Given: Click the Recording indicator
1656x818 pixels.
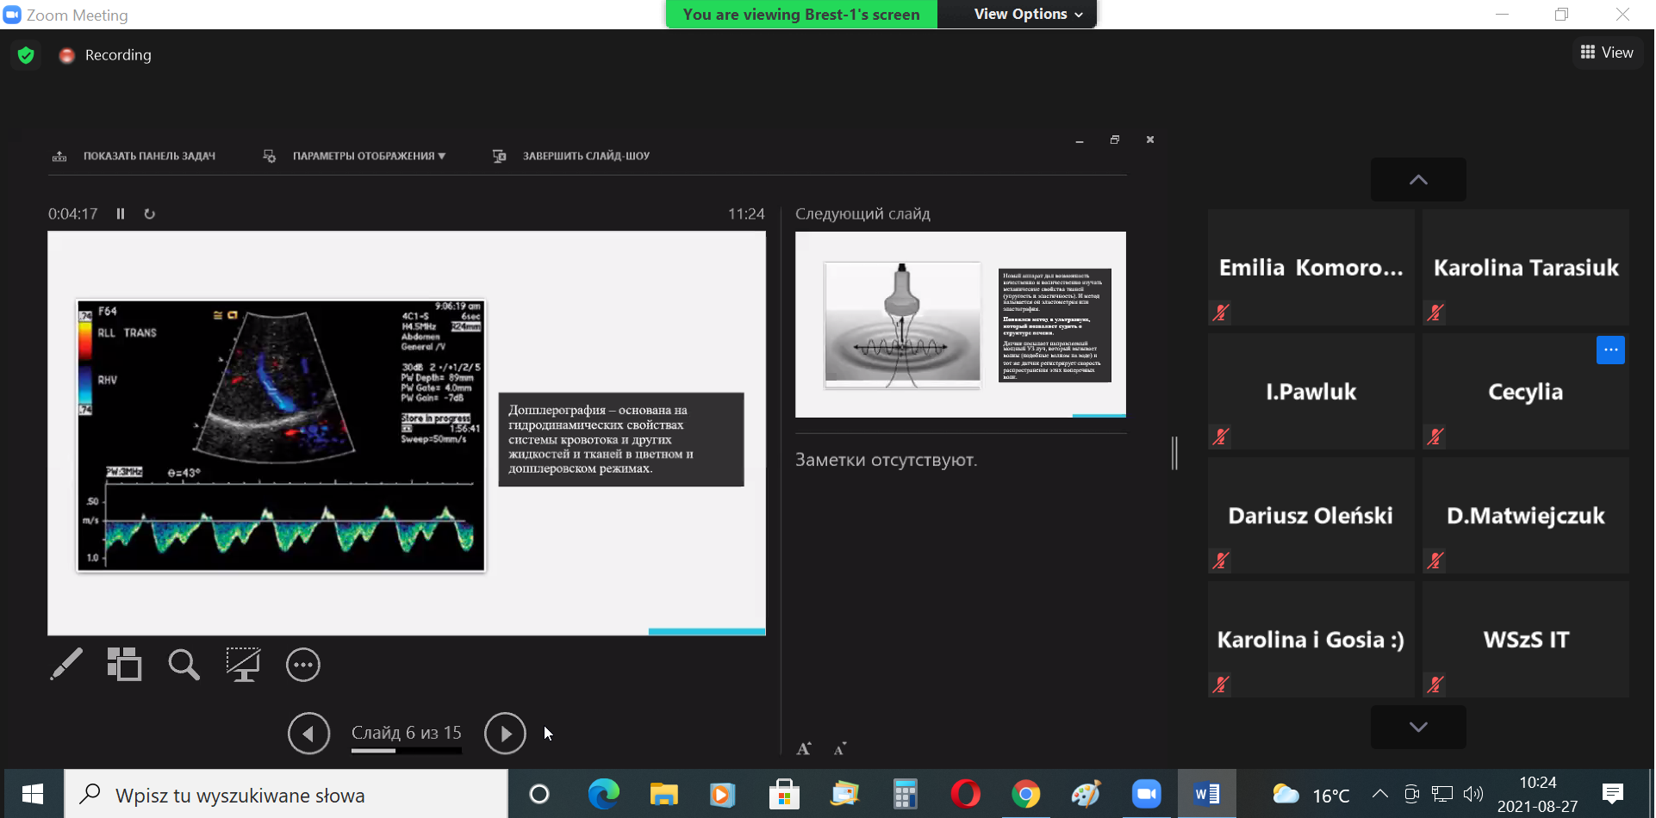Looking at the screenshot, I should point(105,55).
